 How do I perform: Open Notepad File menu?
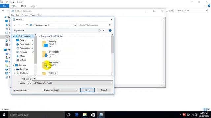click(x=13, y=15)
